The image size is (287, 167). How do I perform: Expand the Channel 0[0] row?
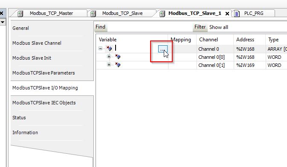[109, 56]
